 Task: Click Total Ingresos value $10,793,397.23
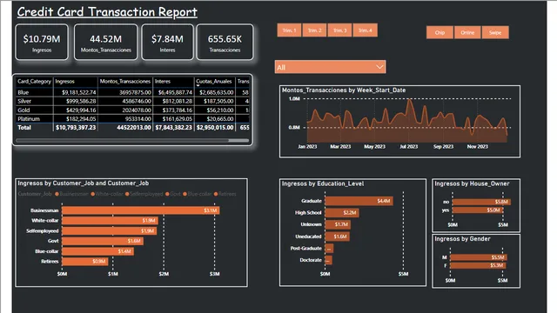click(x=76, y=128)
